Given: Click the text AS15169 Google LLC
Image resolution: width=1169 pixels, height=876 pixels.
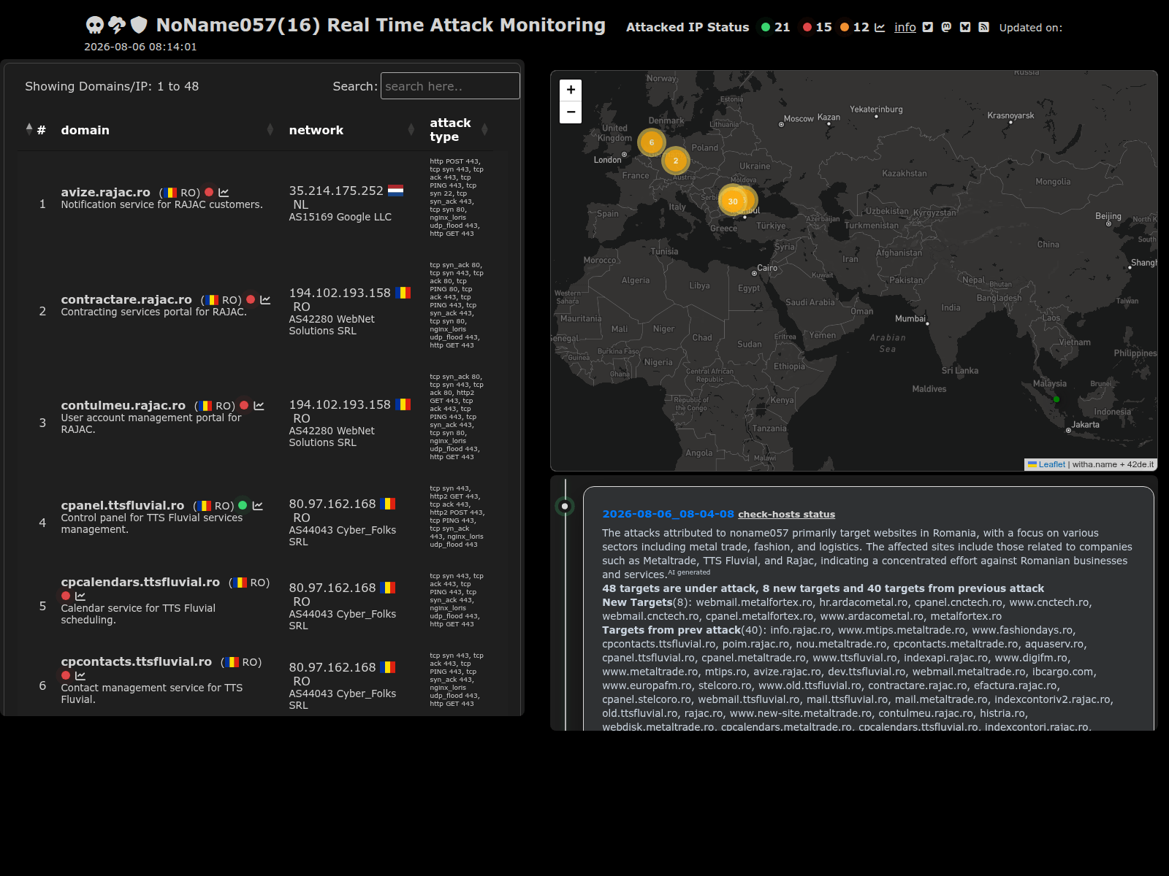Looking at the screenshot, I should 340,217.
